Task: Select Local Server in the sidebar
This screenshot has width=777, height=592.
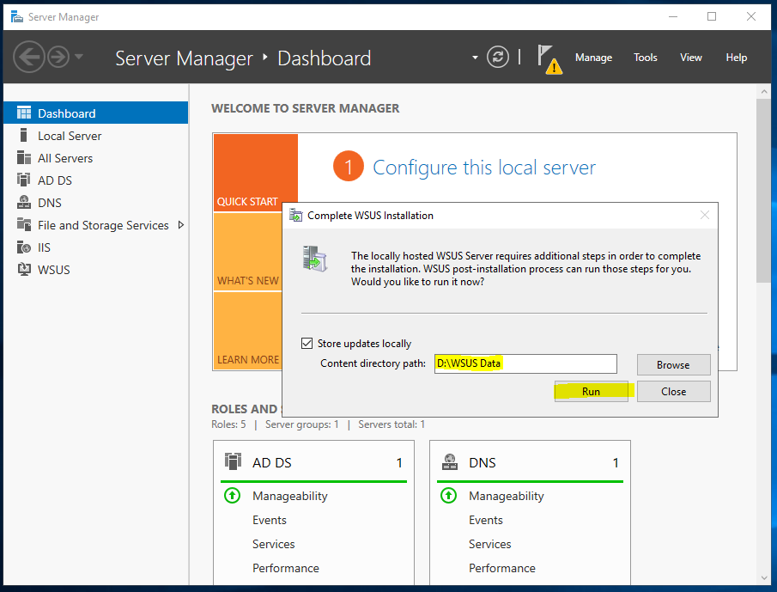Action: pyautogui.click(x=95, y=136)
